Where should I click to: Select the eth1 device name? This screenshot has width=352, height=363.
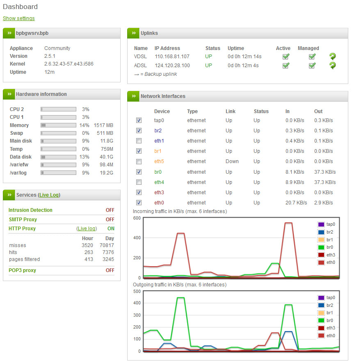159,141
